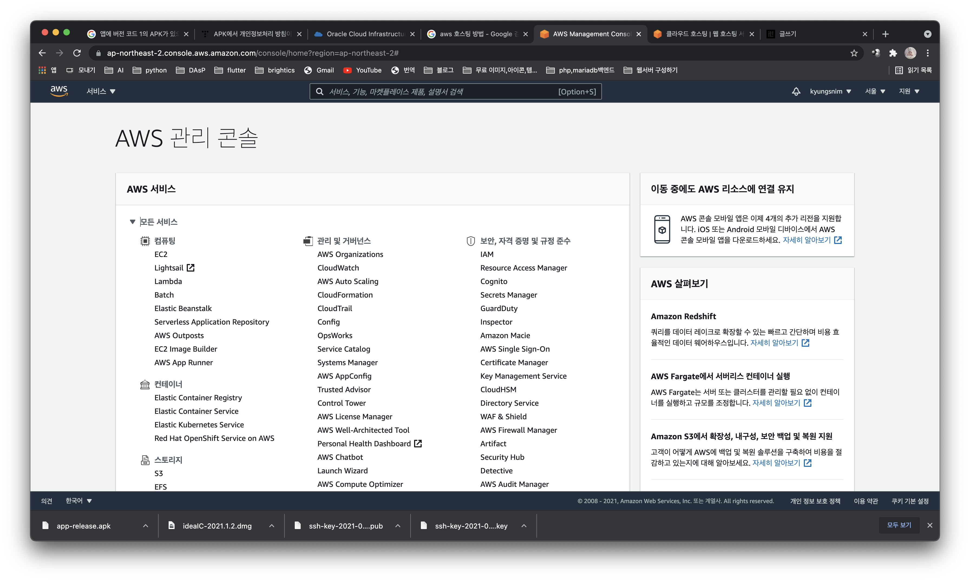
Task: Open the 서비스 dropdown menu
Action: tap(101, 91)
